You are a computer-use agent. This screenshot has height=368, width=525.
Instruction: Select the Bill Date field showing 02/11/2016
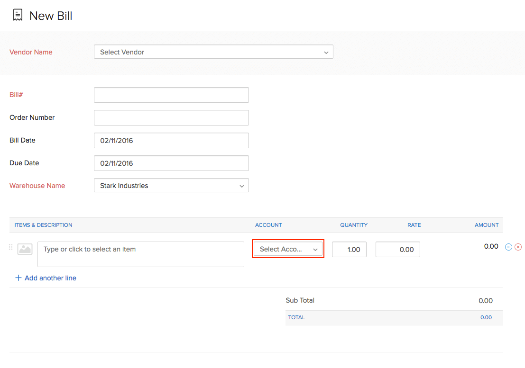click(171, 140)
